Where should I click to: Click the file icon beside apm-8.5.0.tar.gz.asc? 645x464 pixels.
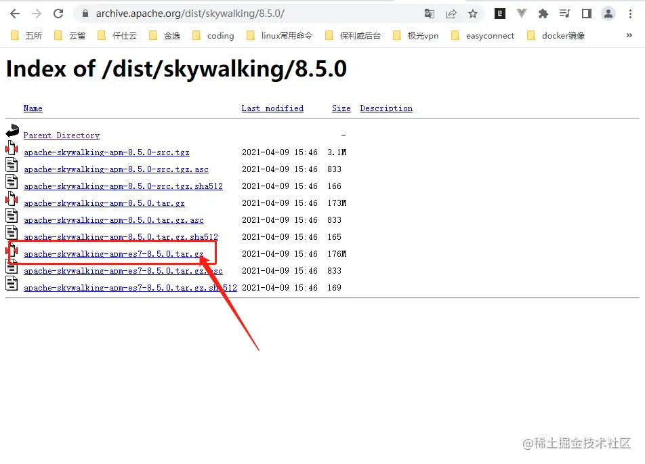[12, 215]
